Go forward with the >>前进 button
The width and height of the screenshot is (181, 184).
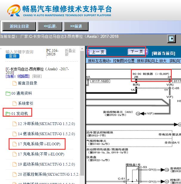(76, 26)
